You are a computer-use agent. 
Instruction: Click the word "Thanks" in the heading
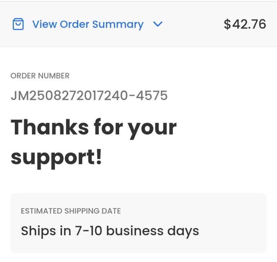click(x=49, y=127)
